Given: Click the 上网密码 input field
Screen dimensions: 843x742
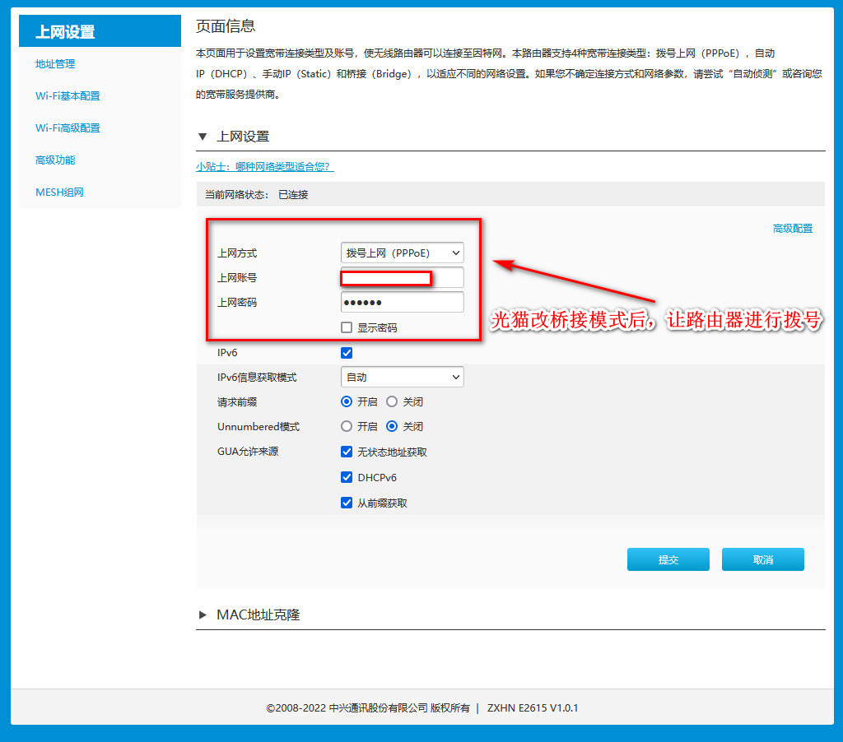Looking at the screenshot, I should point(402,303).
